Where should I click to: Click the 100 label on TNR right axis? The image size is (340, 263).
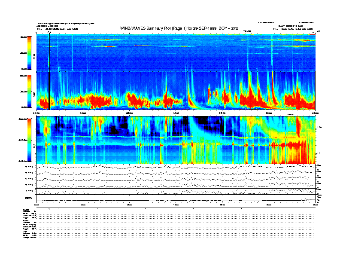[x=319, y=127]
